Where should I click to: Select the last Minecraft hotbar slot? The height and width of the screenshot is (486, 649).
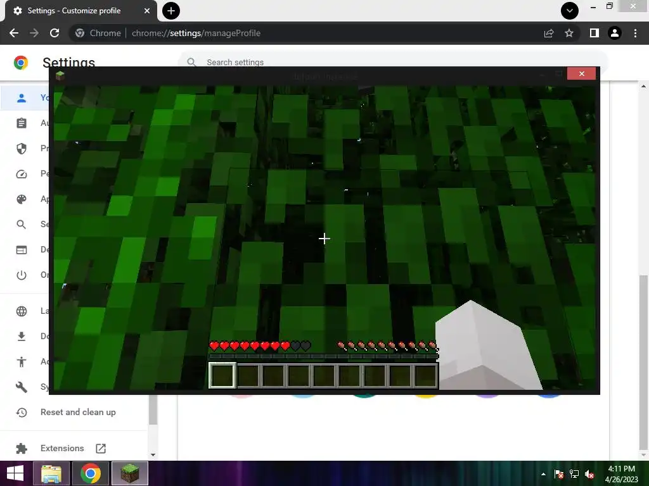(425, 376)
